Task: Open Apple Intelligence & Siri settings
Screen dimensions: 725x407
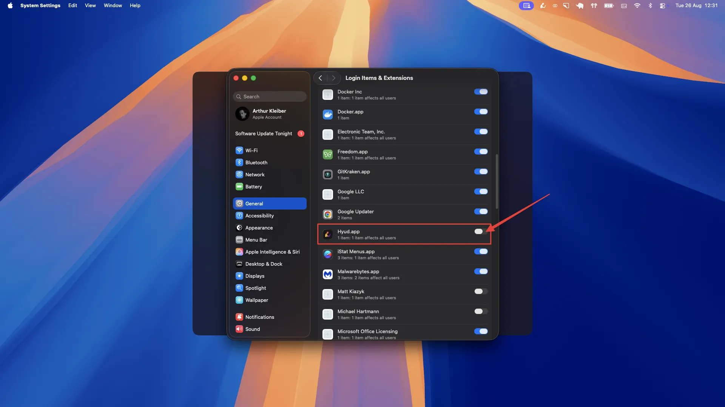Action: [272, 252]
